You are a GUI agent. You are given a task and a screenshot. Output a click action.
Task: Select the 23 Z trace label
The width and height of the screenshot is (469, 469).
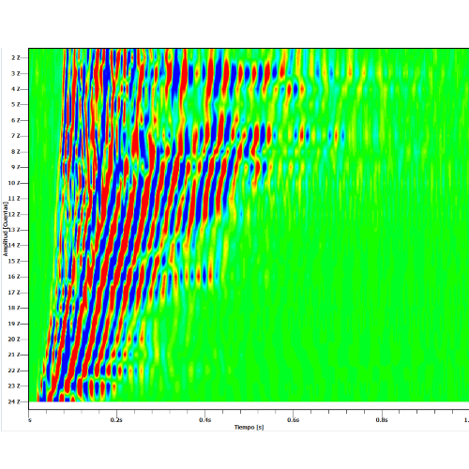click(x=14, y=386)
